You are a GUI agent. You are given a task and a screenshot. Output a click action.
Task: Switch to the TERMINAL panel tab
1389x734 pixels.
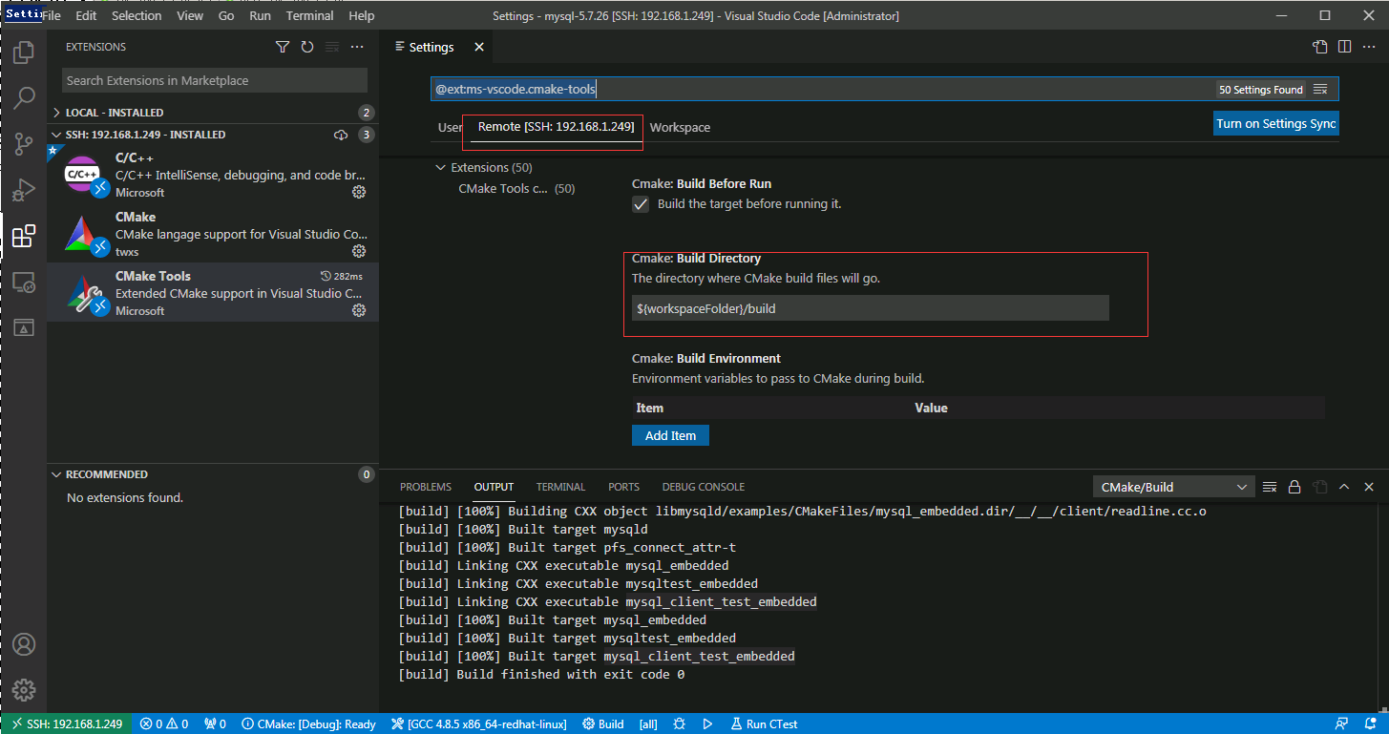coord(560,487)
